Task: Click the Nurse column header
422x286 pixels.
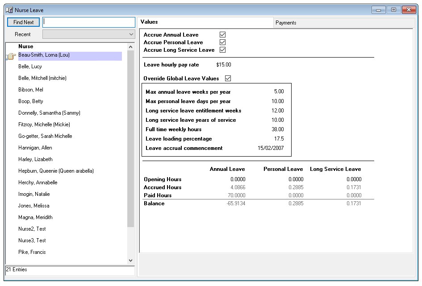Action: [x=25, y=46]
